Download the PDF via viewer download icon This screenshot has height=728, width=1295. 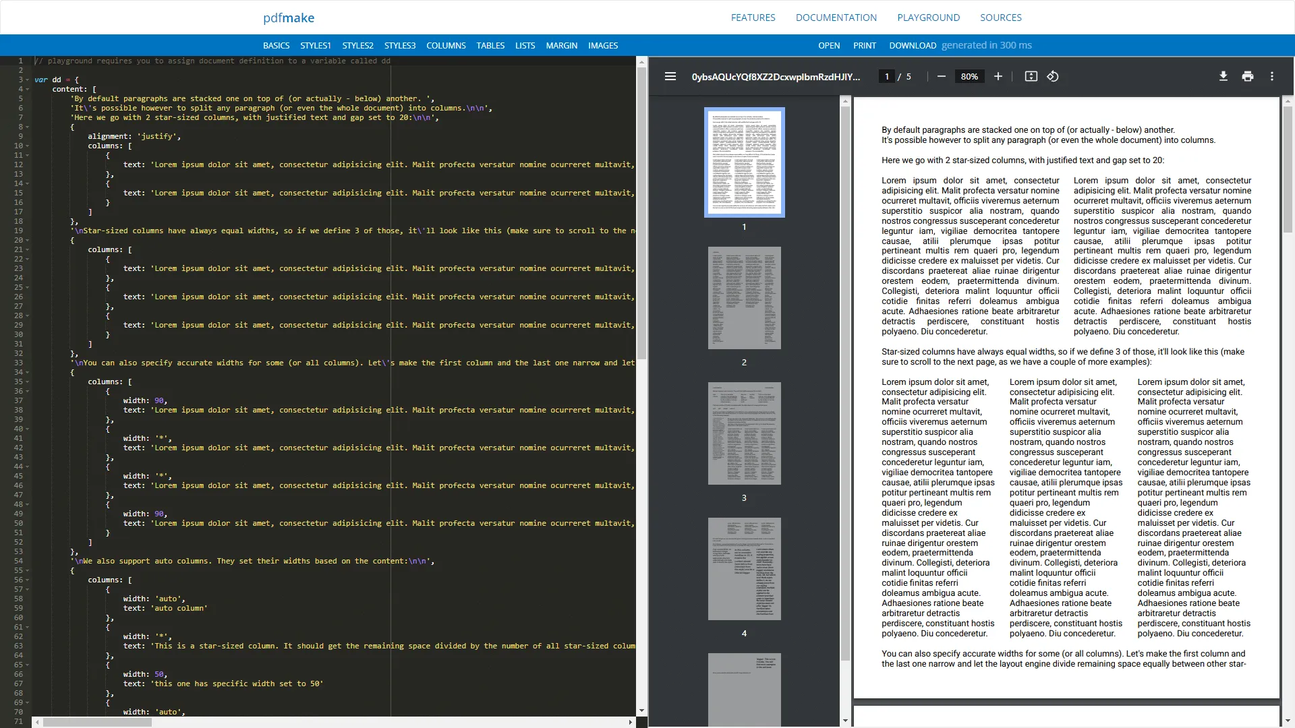pos(1223,76)
